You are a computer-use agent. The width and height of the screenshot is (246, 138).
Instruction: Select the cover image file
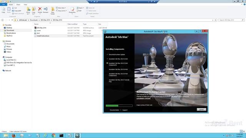38,31
